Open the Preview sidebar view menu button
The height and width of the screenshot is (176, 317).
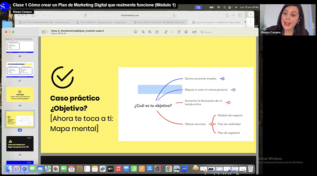[x=45, y=32]
